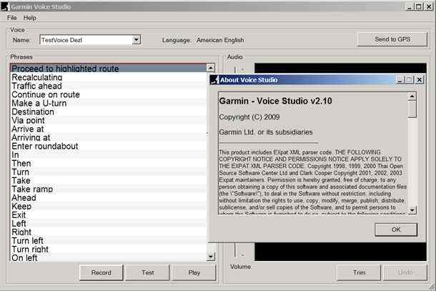Select the 'Ahead' phrase
This screenshot has height=291, width=436.
(108, 198)
